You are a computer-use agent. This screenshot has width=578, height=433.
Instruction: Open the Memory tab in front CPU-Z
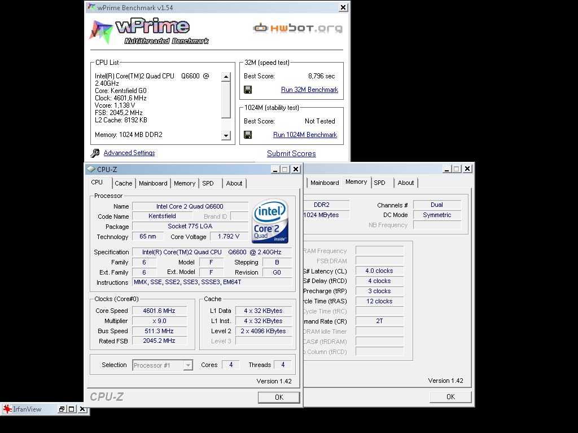[185, 183]
